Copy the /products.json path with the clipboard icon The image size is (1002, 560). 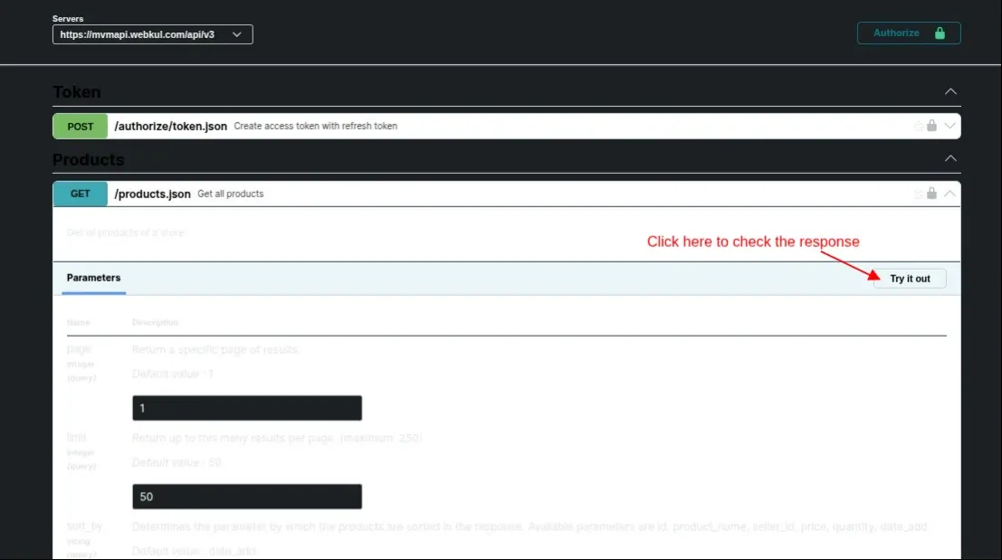click(919, 194)
